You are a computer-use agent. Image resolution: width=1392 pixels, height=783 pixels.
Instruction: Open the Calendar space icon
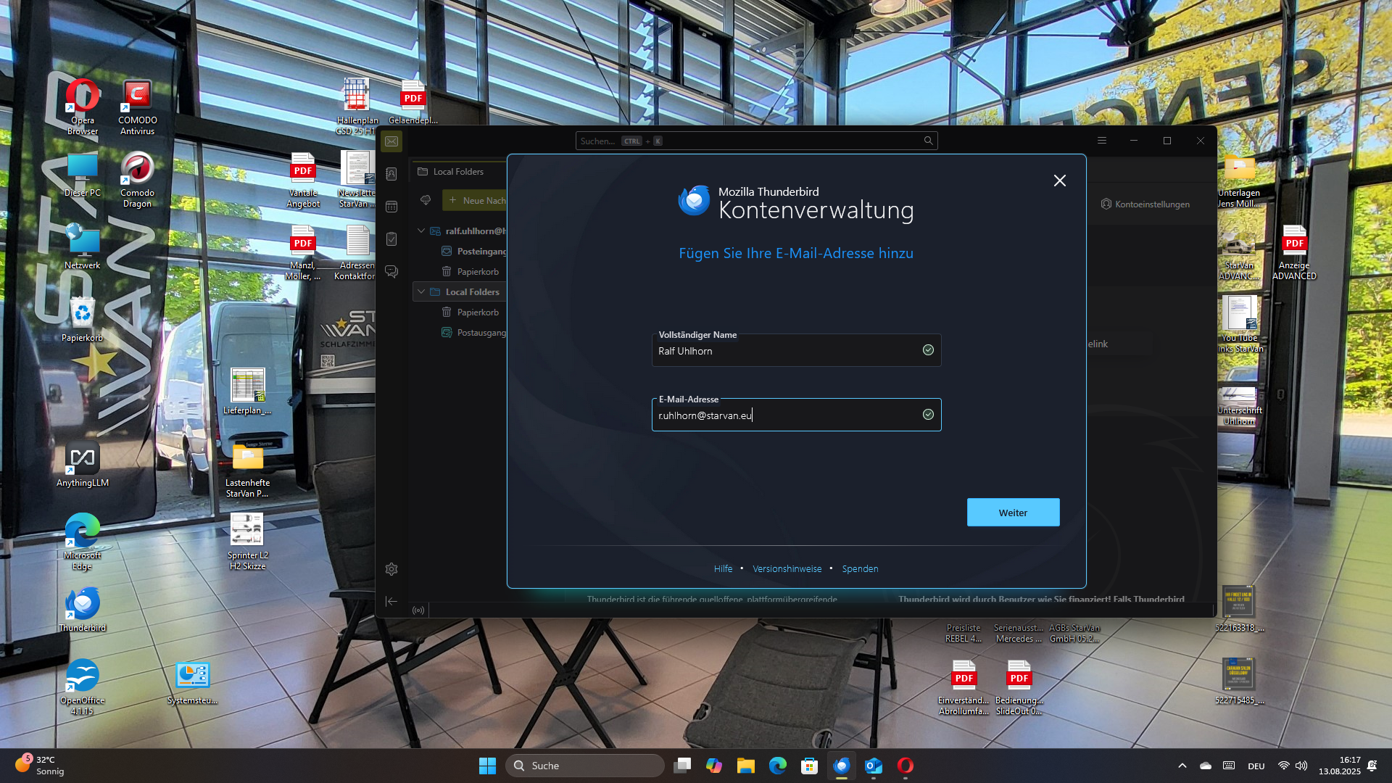point(391,207)
